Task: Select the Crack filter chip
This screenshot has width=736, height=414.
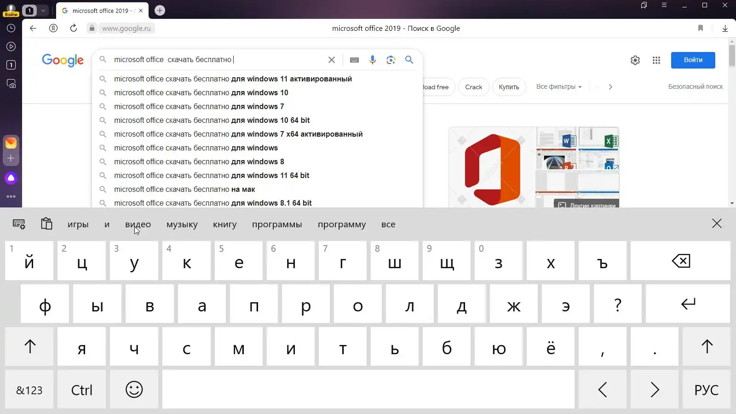Action: pos(473,87)
